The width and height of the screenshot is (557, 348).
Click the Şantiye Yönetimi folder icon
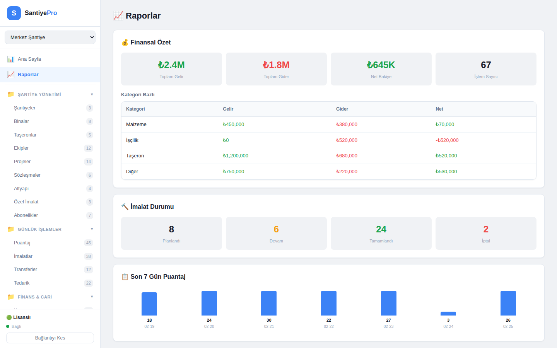[11, 94]
